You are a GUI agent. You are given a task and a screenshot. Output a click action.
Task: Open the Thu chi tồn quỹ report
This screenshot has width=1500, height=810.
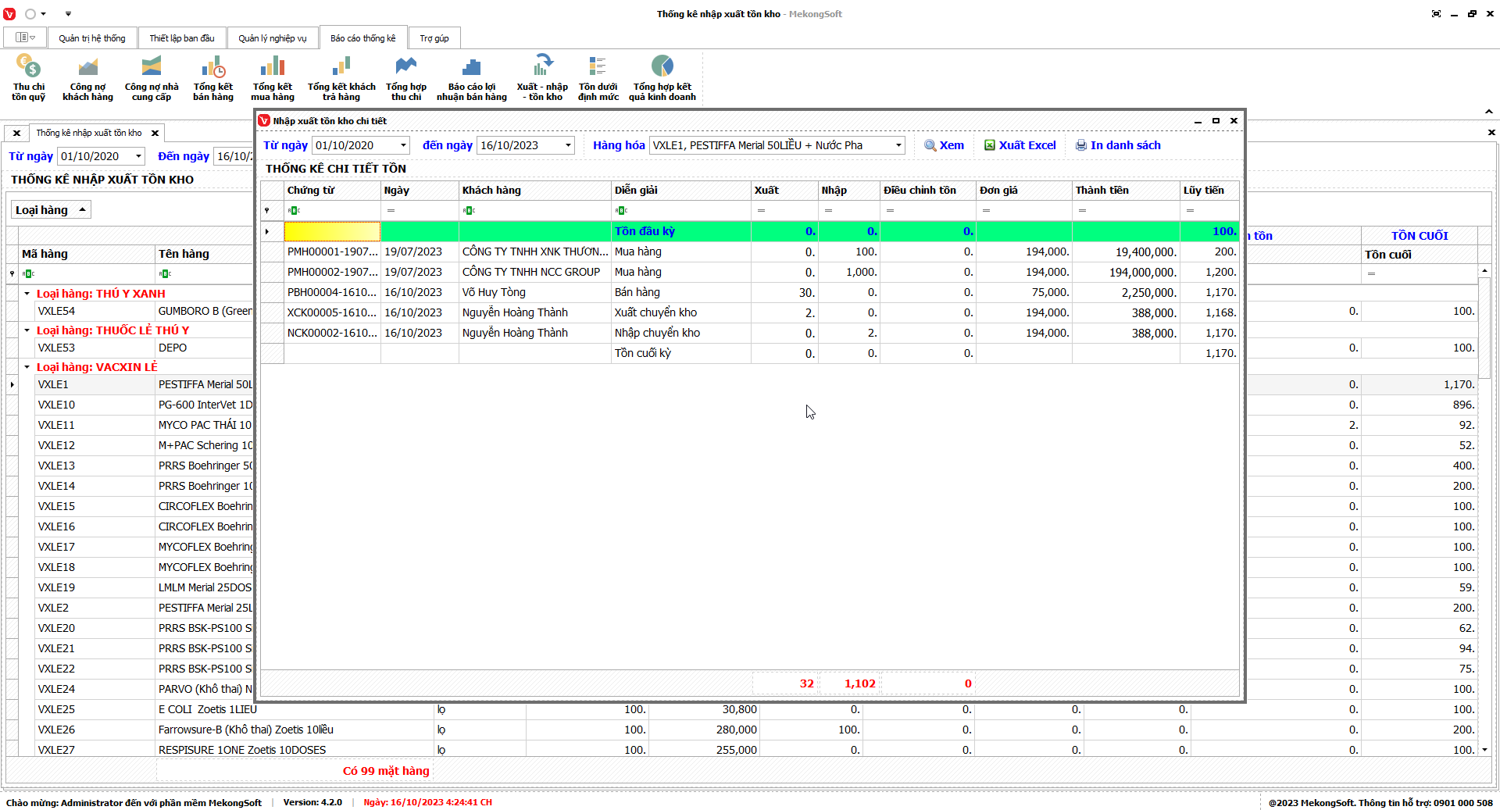[28, 77]
